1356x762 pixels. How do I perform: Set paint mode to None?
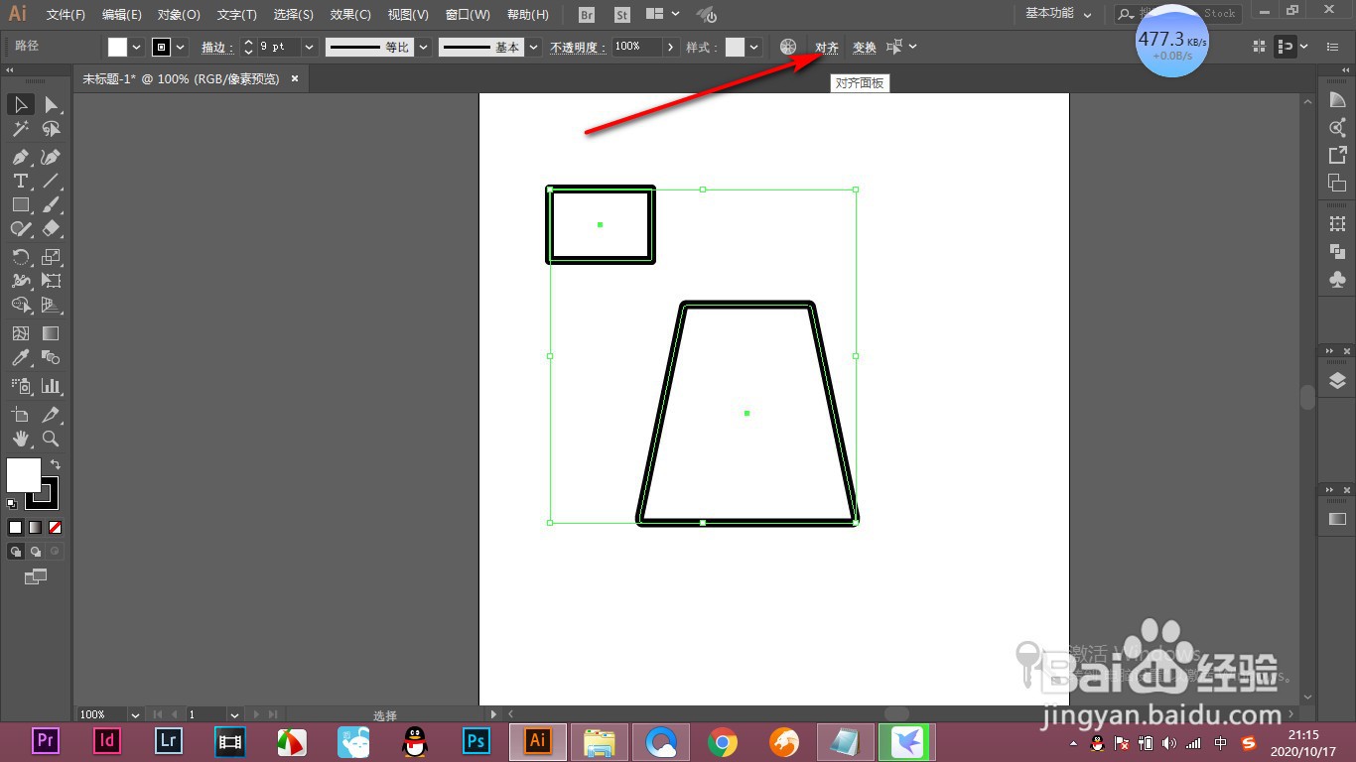coord(56,528)
